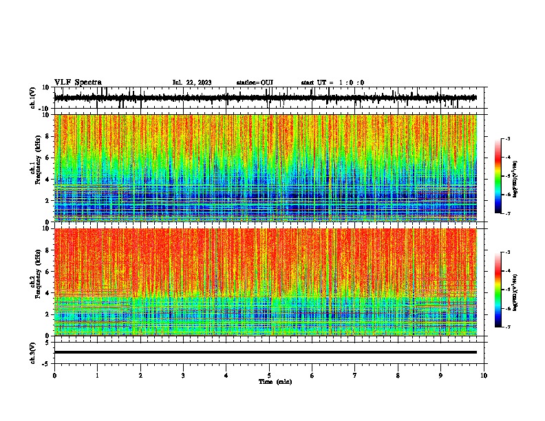Click the color scale bar beside ch.1 spectrogram
The height and width of the screenshot is (421, 545).
(498, 176)
